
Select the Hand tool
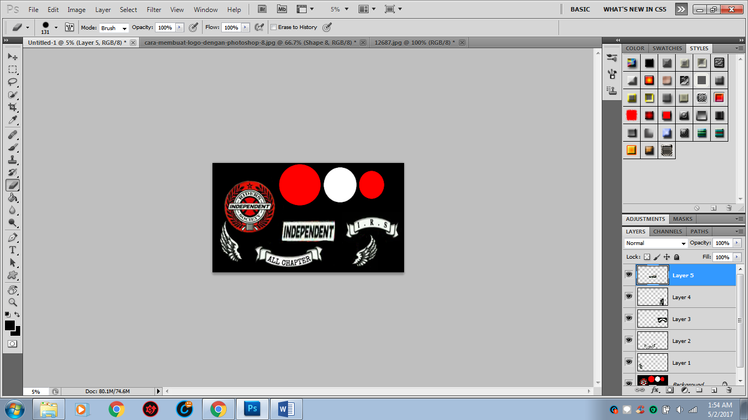coord(13,289)
